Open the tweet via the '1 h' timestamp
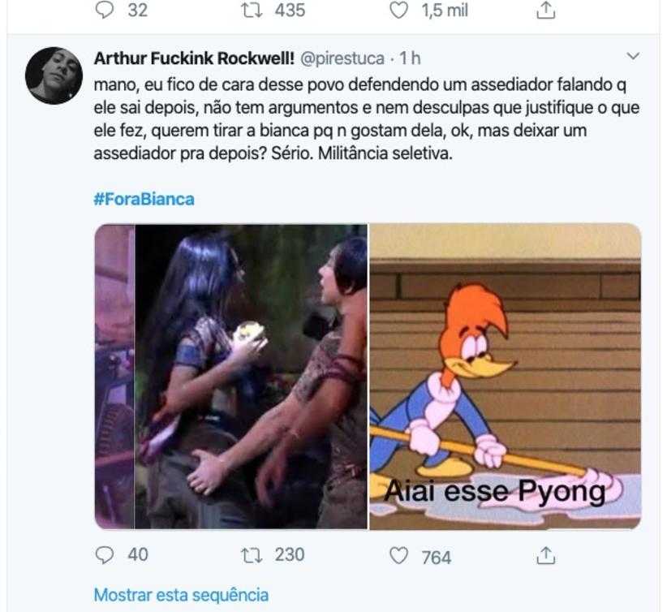This screenshot has height=612, width=667. tap(410, 58)
